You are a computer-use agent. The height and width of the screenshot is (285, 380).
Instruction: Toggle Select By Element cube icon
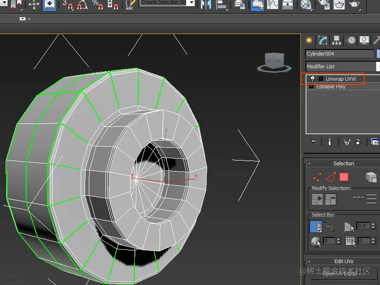(x=371, y=177)
